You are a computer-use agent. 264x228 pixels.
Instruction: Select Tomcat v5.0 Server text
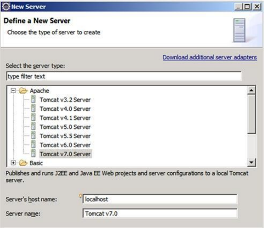point(65,127)
